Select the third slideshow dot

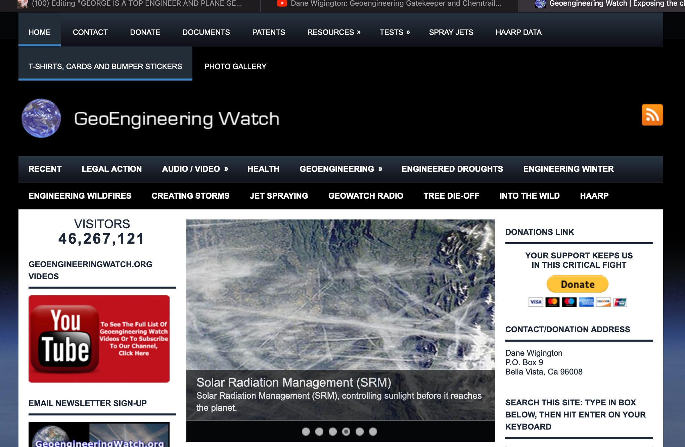(333, 432)
